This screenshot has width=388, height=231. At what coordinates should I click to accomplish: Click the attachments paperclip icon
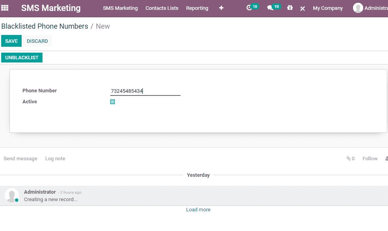(x=348, y=159)
